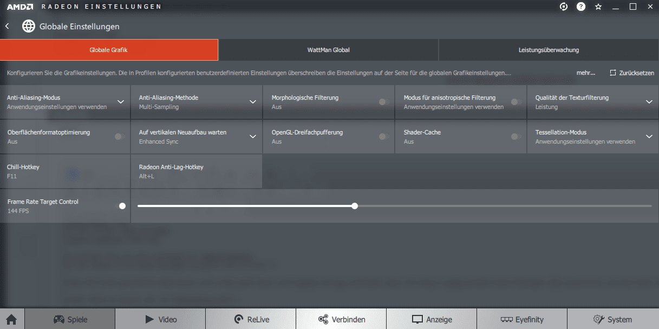This screenshot has height=329, width=659.
Task: Click the globe icon beside Globale Einstellungen
Action: (x=29, y=26)
